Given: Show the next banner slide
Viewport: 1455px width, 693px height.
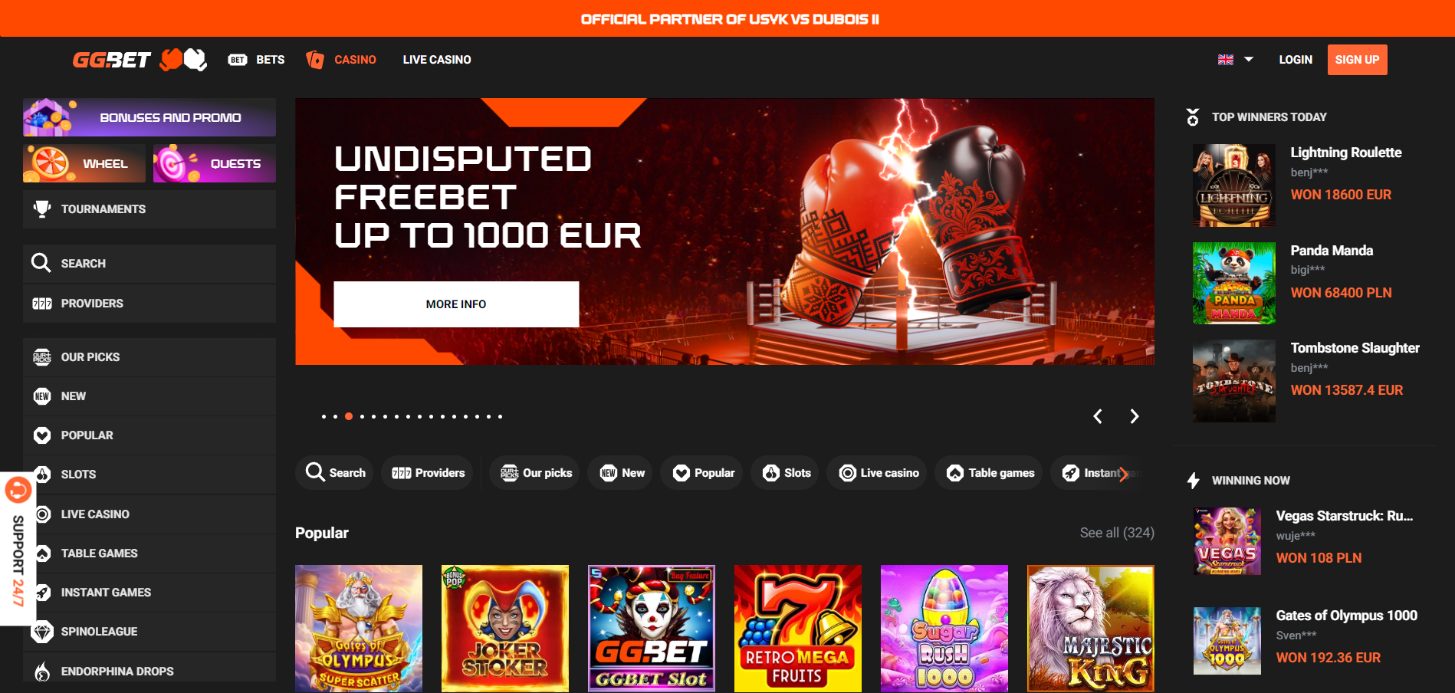Looking at the screenshot, I should pyautogui.click(x=1135, y=416).
